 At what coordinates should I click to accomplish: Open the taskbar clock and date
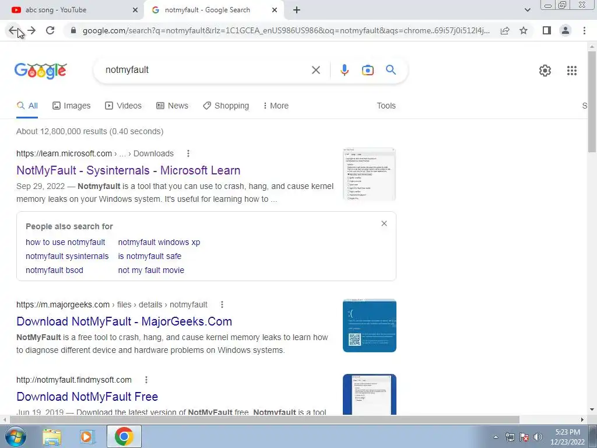pos(567,437)
